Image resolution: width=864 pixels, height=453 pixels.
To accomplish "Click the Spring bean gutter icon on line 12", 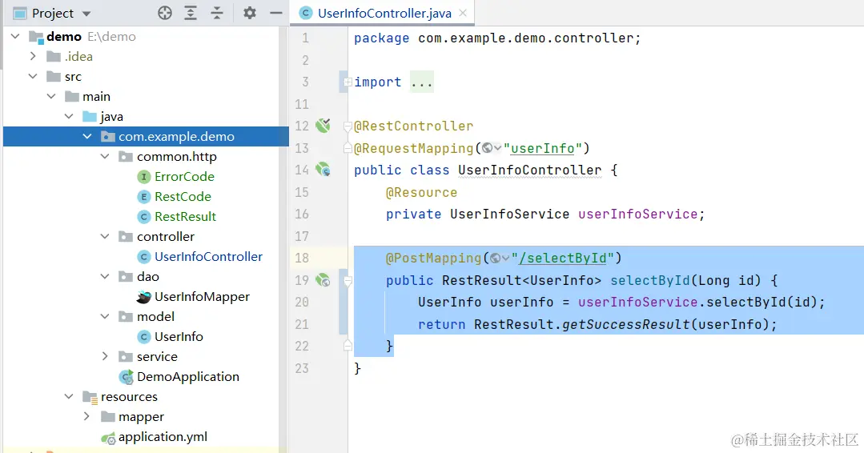I will [323, 126].
